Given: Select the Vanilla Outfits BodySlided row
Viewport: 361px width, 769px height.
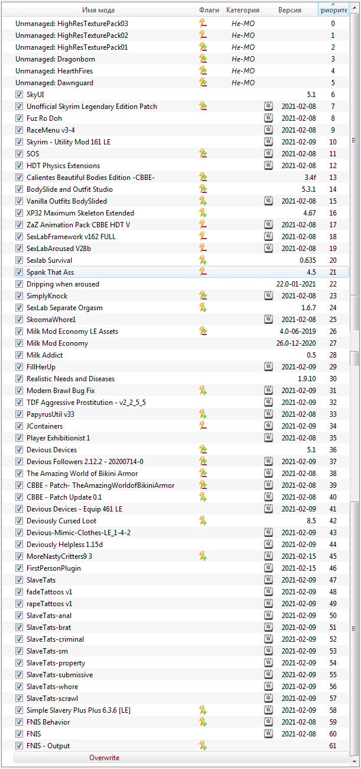Looking at the screenshot, I should tap(181, 201).
